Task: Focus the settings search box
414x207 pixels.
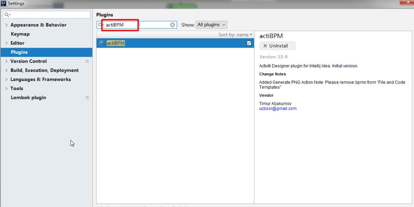Action: point(46,15)
